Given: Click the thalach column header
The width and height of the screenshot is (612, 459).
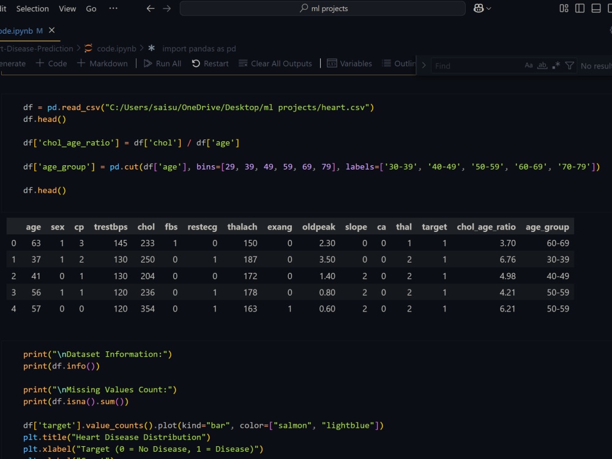Looking at the screenshot, I should coord(242,227).
